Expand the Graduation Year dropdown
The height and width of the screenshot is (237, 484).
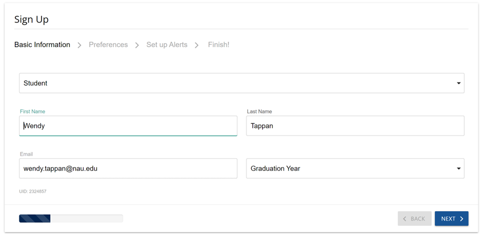(x=355, y=169)
